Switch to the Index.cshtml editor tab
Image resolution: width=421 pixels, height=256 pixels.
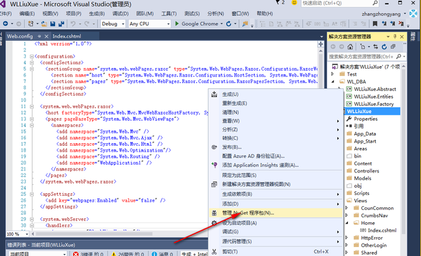(67, 36)
